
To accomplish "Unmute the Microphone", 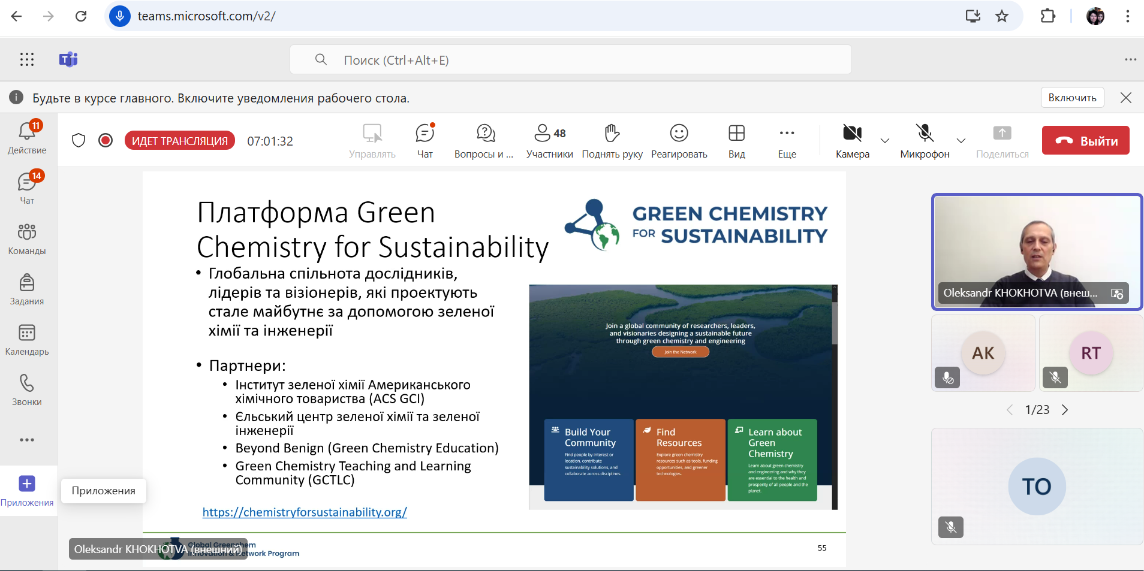I will pos(925,140).
